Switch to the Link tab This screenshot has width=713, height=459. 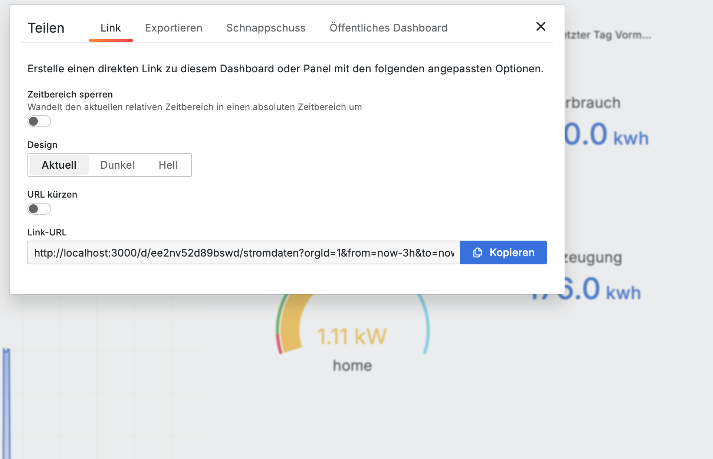pos(111,28)
